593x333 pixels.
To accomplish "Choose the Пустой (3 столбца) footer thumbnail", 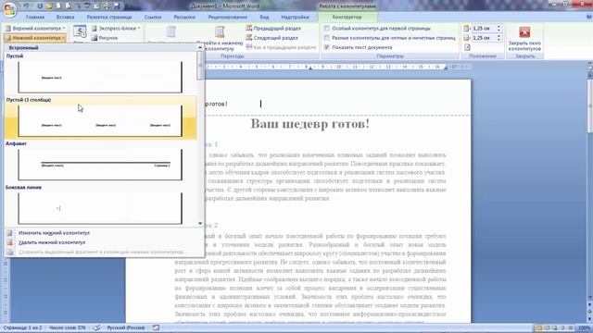I will pos(100,121).
